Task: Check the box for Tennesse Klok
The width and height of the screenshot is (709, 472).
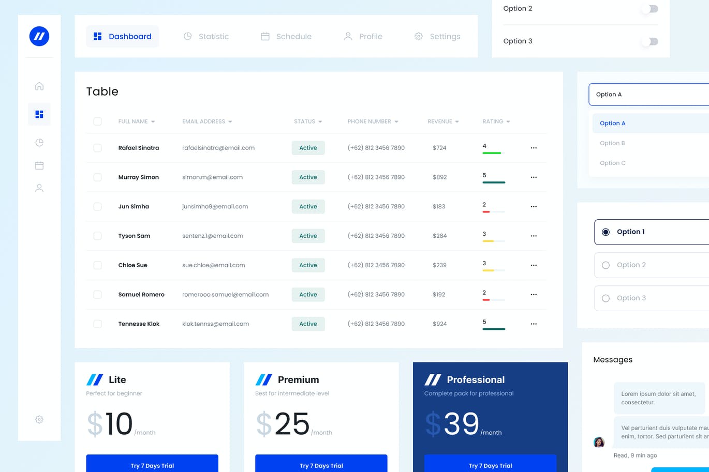Action: pyautogui.click(x=97, y=324)
